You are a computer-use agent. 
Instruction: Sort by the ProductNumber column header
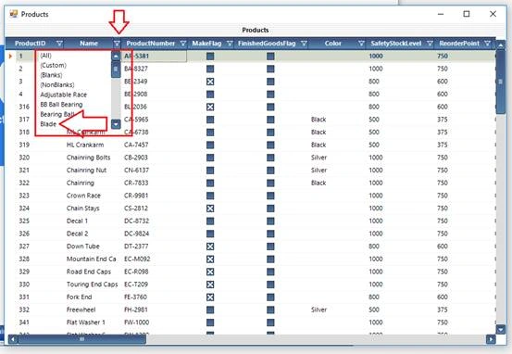coord(151,44)
